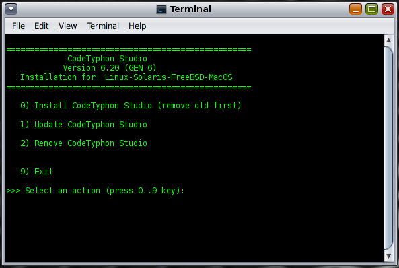Click the terminal icon in title bar
Screen dimensions: 399x268
tap(161, 9)
